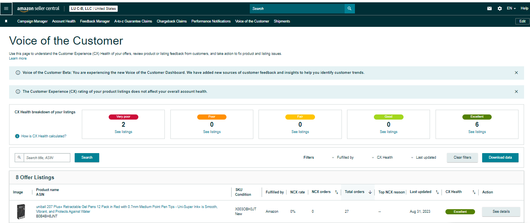Open Chargeback Claims menu item
Image resolution: width=530 pixels, height=223 pixels.
(x=172, y=21)
